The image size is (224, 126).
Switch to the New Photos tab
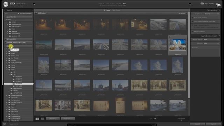click(116, 10)
